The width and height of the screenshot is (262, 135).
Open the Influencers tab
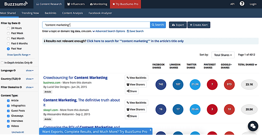[x=76, y=4]
